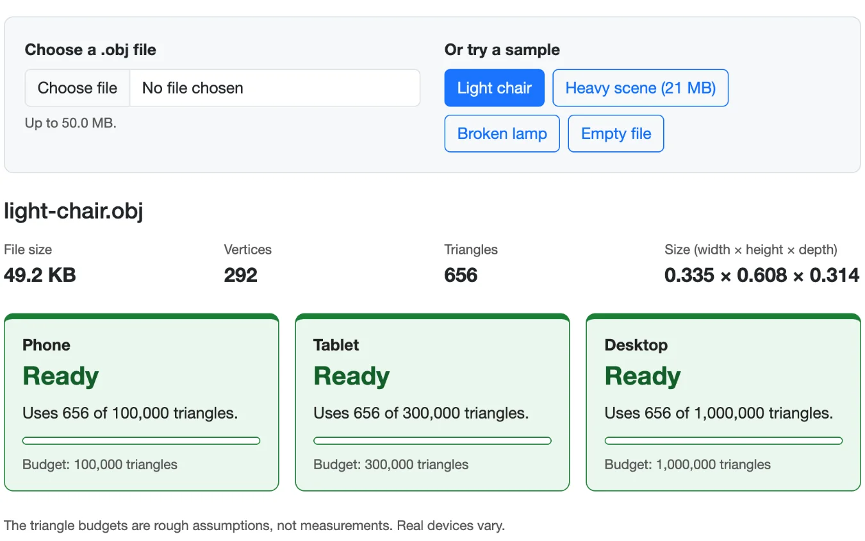Click the Phone card title
This screenshot has width=865, height=541.
[46, 345]
